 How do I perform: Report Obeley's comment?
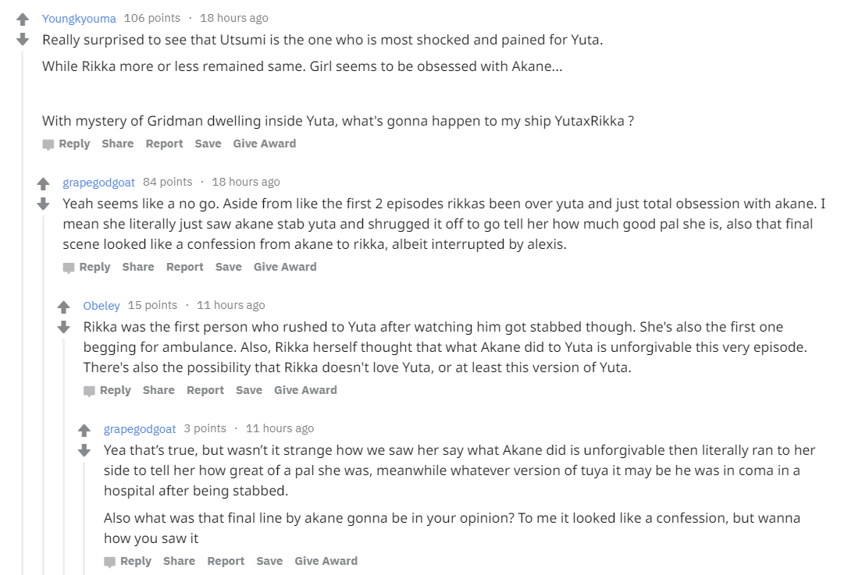coord(205,390)
